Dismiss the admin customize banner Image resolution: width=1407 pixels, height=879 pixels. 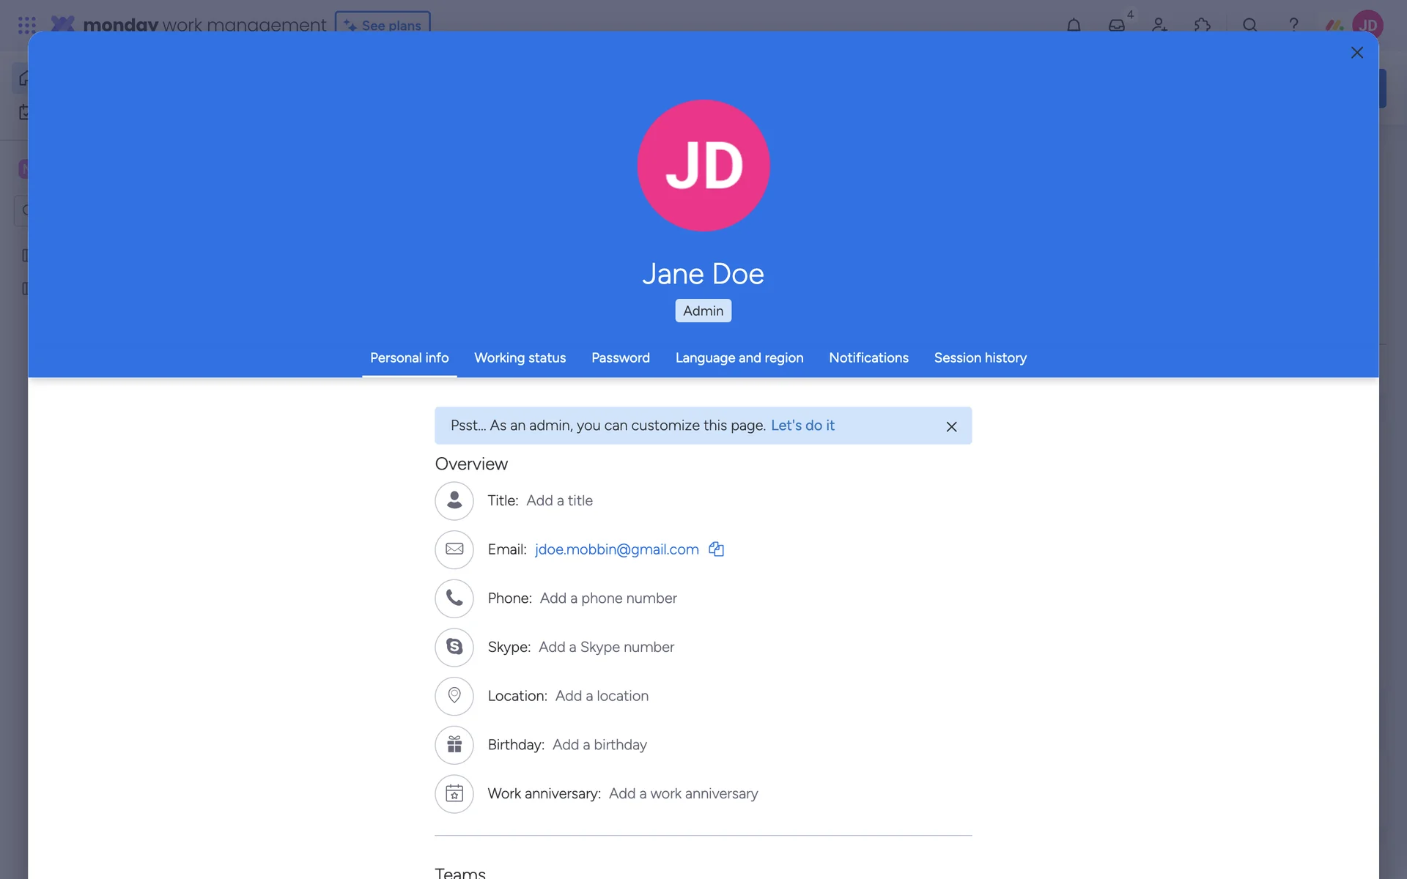pos(951,426)
